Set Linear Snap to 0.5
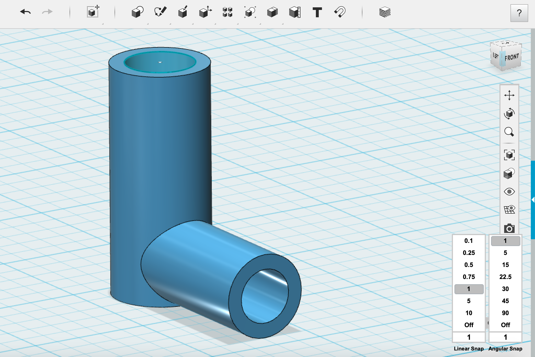The width and height of the screenshot is (535, 357). click(x=469, y=265)
